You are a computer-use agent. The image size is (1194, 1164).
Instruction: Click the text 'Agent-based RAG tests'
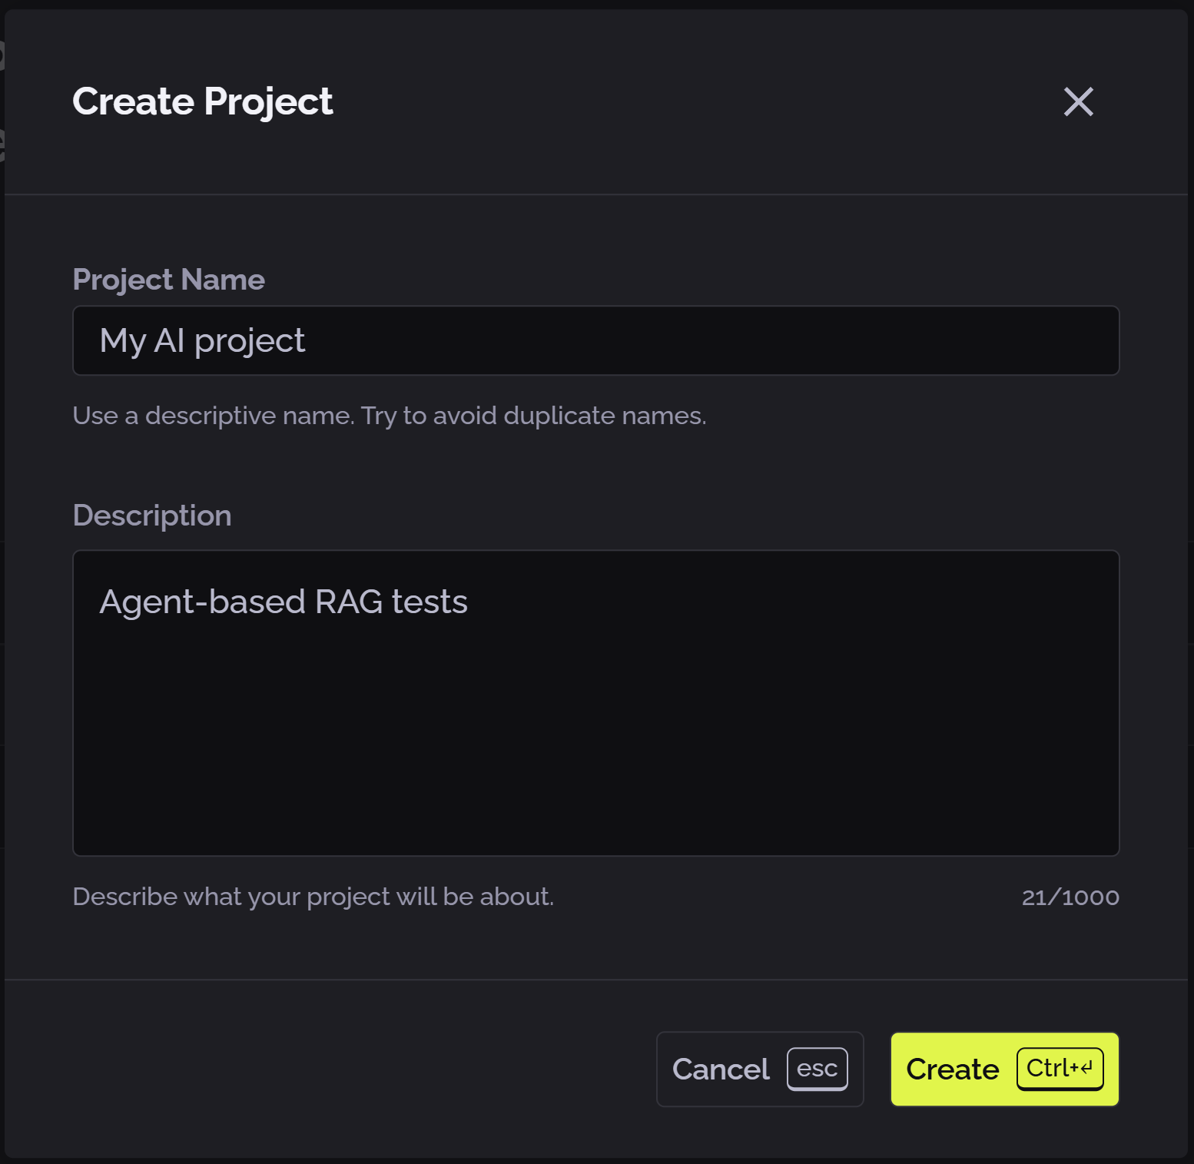pyautogui.click(x=283, y=602)
